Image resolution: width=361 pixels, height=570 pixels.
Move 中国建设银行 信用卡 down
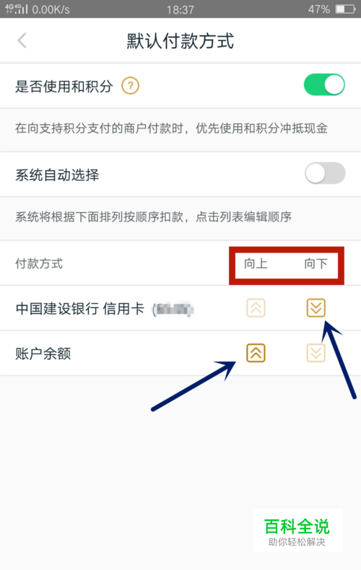click(x=316, y=308)
